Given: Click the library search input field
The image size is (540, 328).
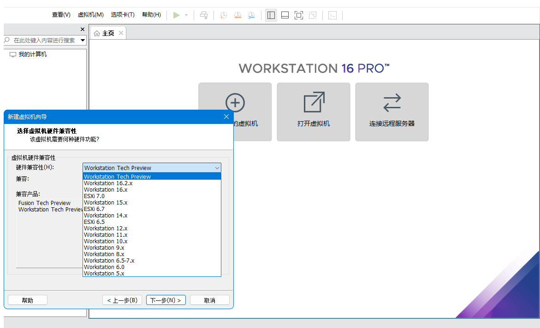Looking at the screenshot, I should [x=42, y=40].
